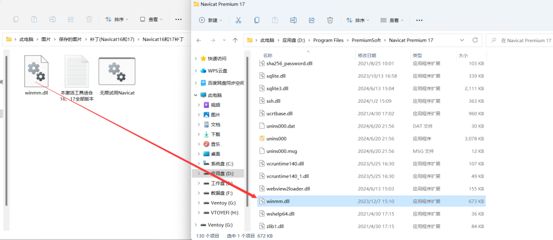This screenshot has height=240, width=553.
Task: Select the 无限试用Navicat file icon
Action: point(116,72)
